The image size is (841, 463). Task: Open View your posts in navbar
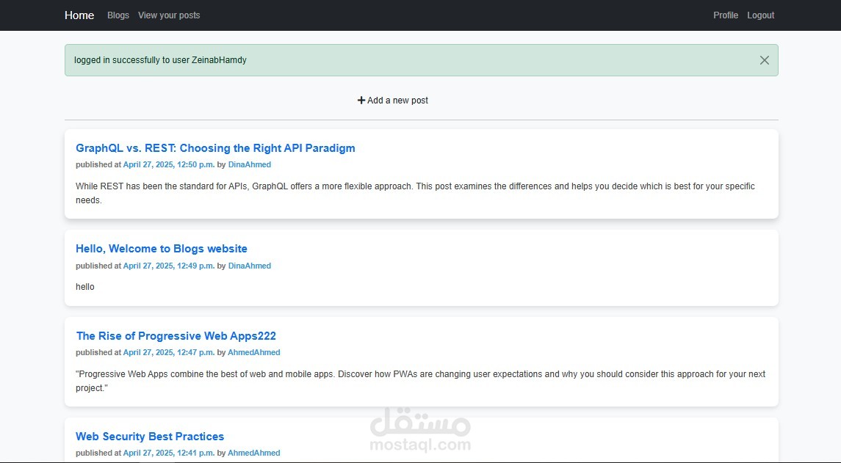tap(169, 15)
